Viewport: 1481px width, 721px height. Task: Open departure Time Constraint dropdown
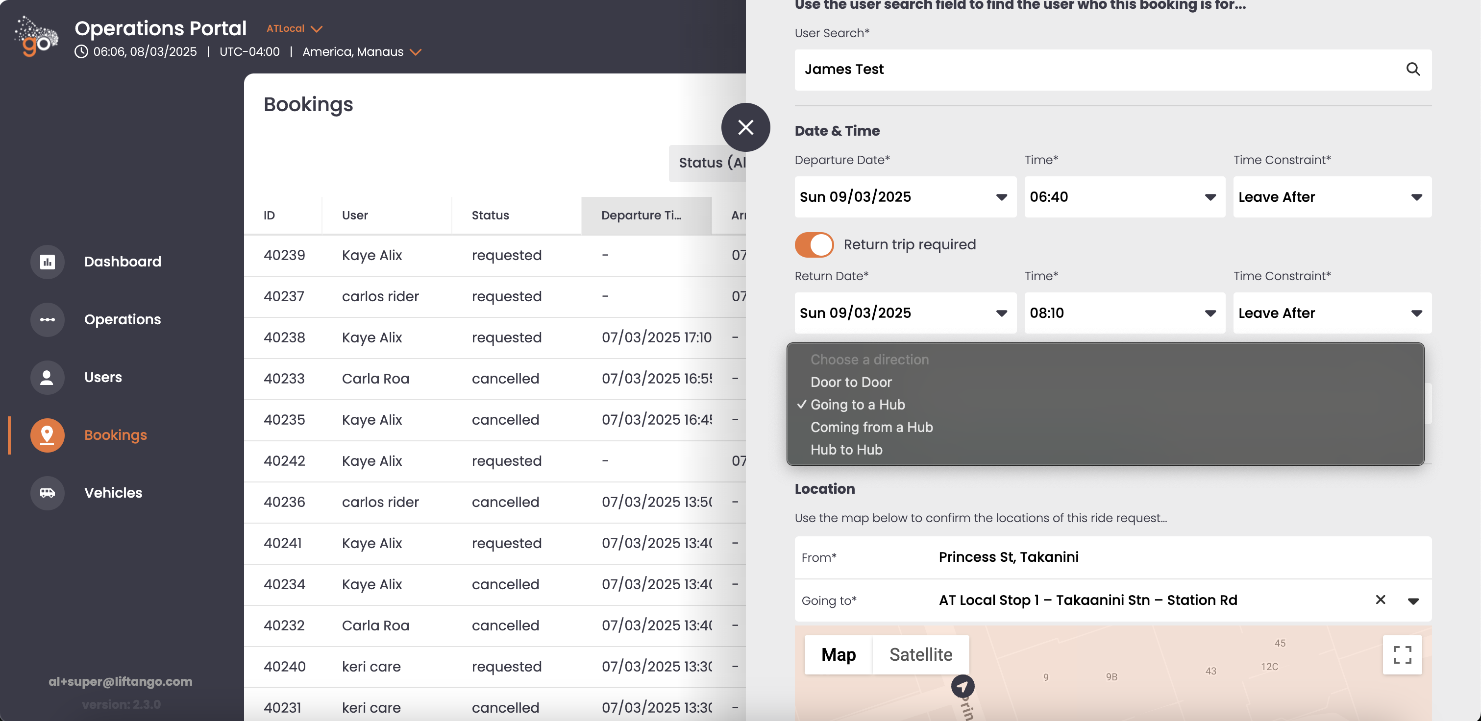[1332, 197]
